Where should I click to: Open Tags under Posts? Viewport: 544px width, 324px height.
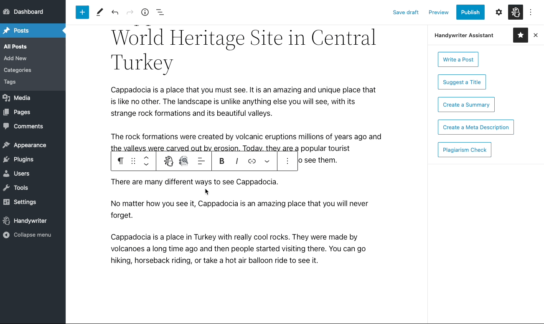click(x=10, y=82)
